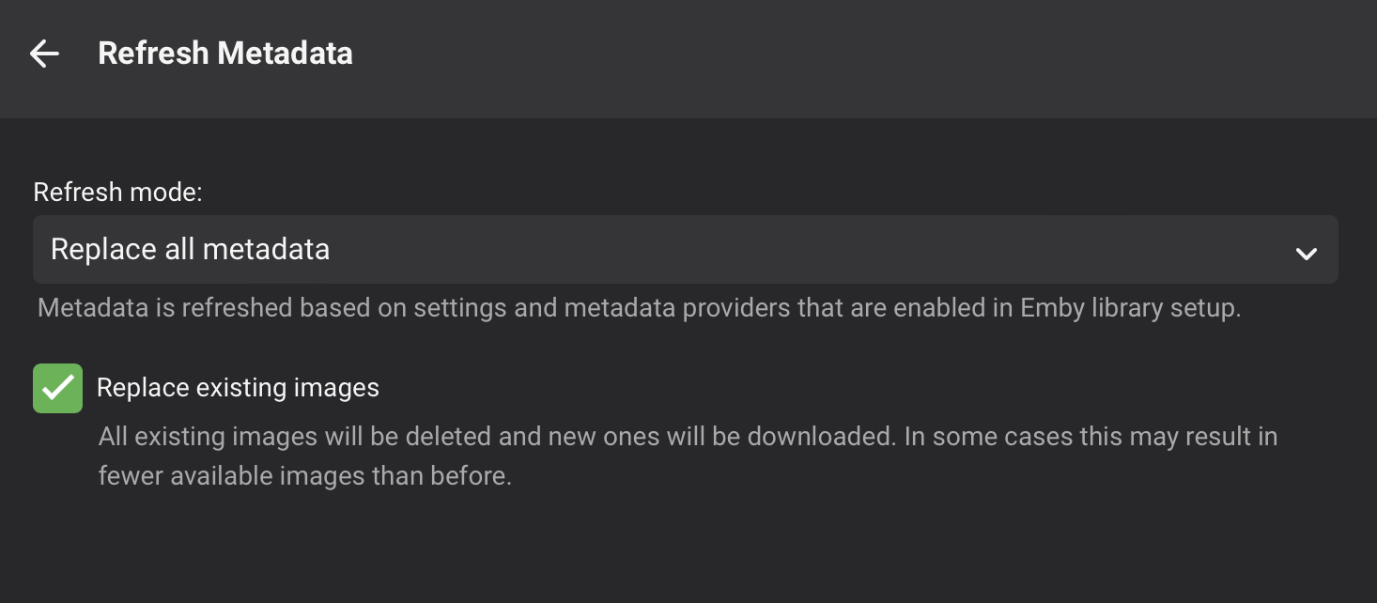1377x603 pixels.
Task: Click the back arrow icon
Action: [44, 54]
